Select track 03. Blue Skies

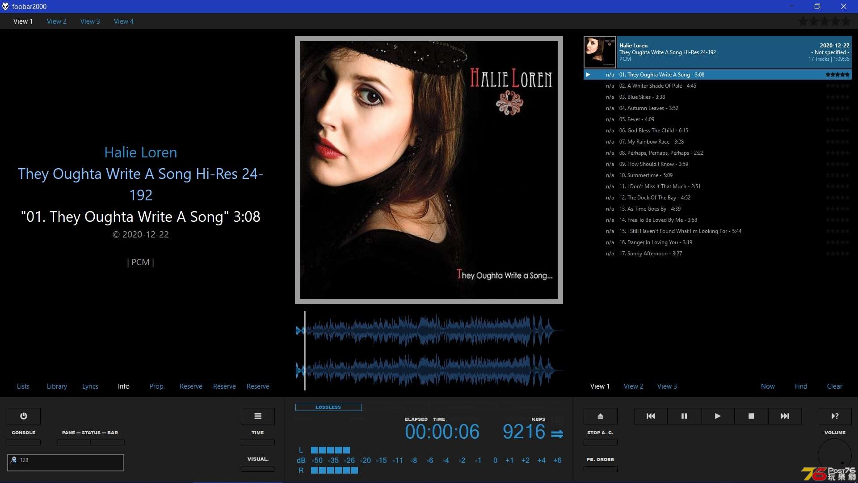[718, 97]
